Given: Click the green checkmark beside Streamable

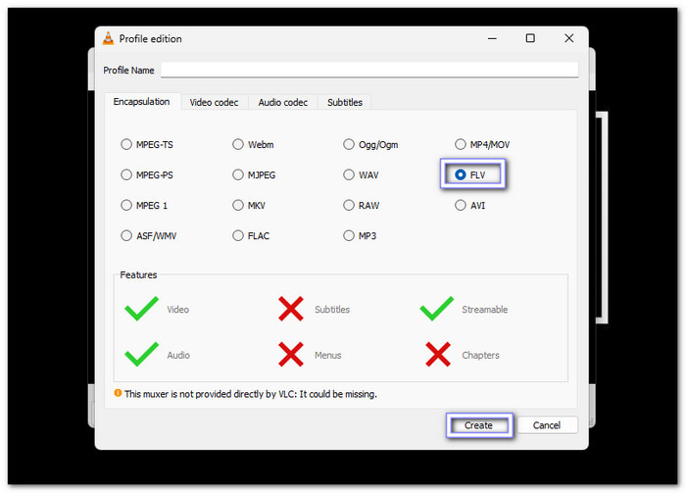Looking at the screenshot, I should click(437, 309).
